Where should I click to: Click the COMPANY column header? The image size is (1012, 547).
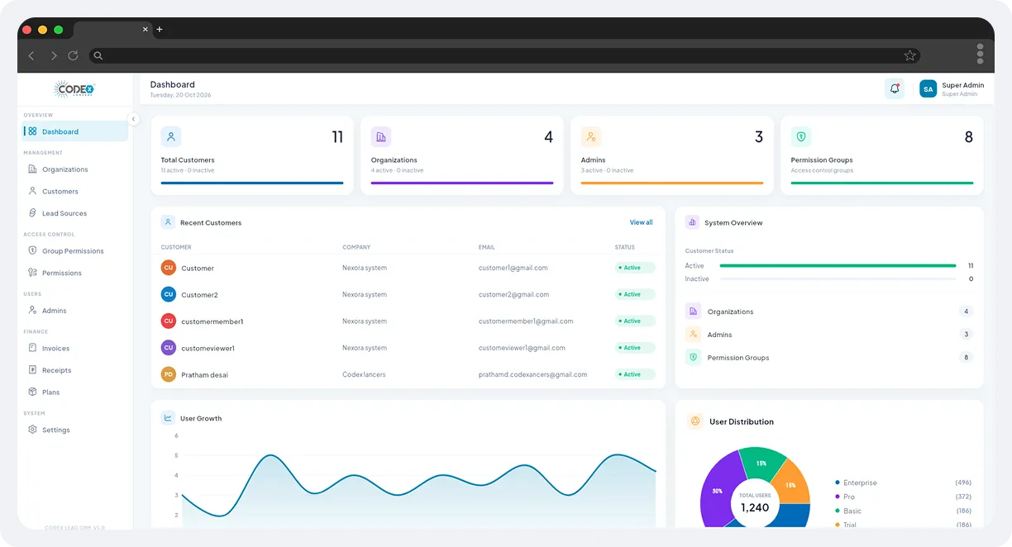pos(356,247)
